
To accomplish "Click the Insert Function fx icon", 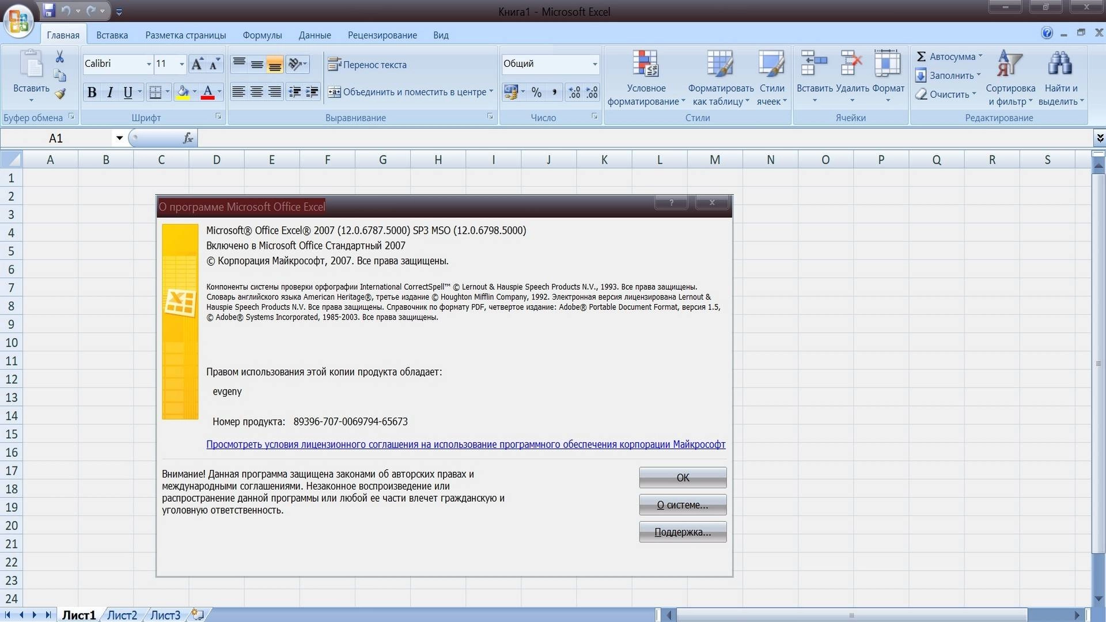I will tap(188, 138).
